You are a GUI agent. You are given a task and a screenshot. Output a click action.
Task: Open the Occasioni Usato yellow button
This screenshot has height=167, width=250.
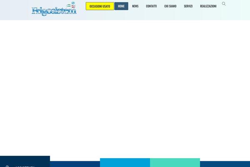point(100,6)
